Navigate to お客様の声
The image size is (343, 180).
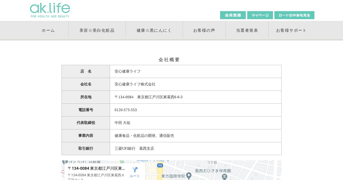(x=204, y=30)
